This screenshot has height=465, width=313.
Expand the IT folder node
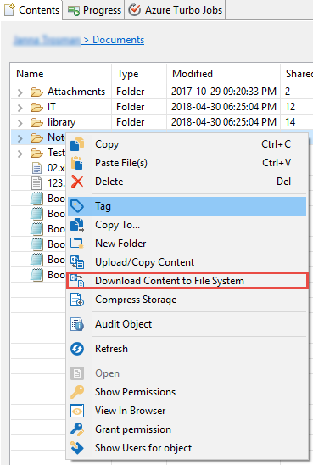pyautogui.click(x=20, y=108)
